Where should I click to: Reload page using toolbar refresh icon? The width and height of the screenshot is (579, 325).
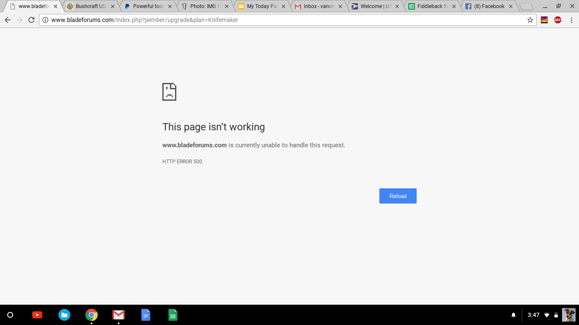coord(31,20)
